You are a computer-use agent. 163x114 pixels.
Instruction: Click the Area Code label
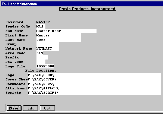click(15, 53)
